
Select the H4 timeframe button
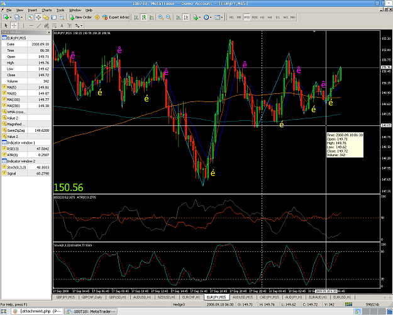tap(270, 18)
